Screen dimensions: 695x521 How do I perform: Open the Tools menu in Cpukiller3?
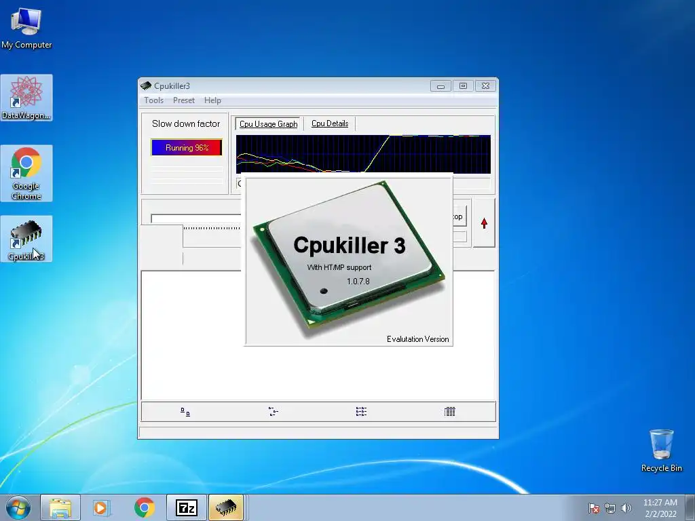click(154, 100)
